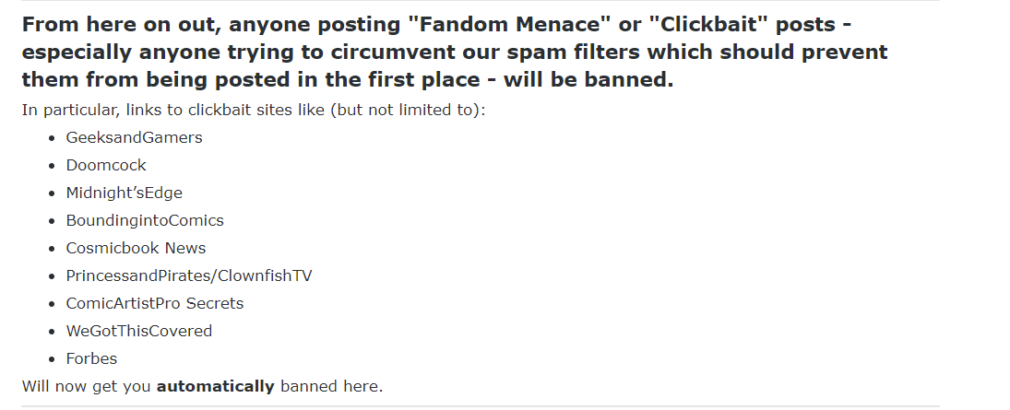Click the bullet point beside WeGotThisCovered
1010x410 pixels.
click(52, 332)
